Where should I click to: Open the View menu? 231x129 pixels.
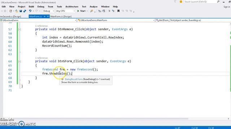[x=12, y=6]
